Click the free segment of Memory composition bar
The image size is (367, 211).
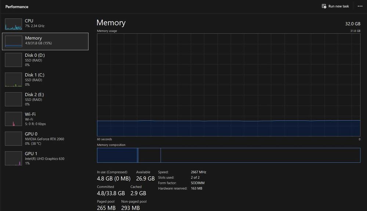point(260,155)
